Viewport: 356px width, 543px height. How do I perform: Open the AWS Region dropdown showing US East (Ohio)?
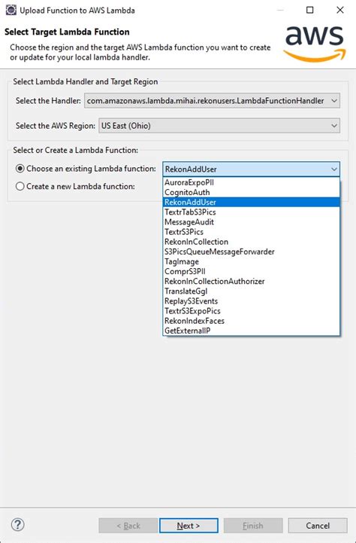(219, 126)
